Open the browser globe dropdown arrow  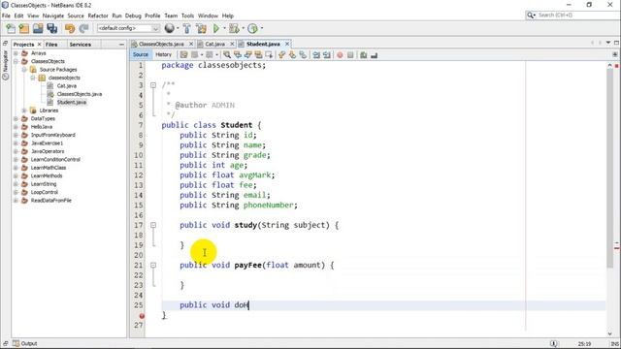(x=178, y=28)
